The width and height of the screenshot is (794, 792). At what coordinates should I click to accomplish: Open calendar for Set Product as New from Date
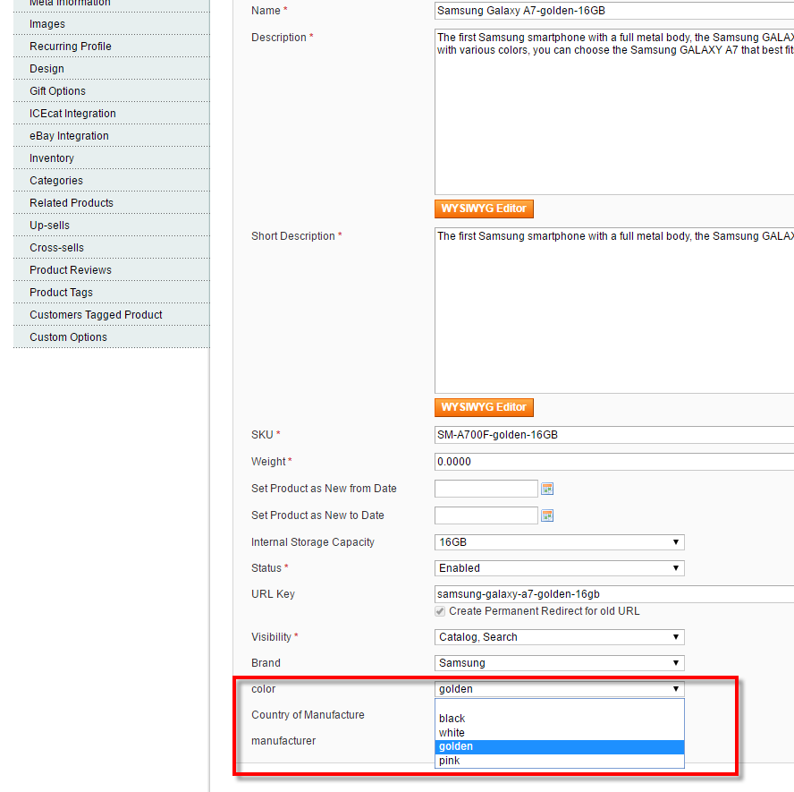545,489
